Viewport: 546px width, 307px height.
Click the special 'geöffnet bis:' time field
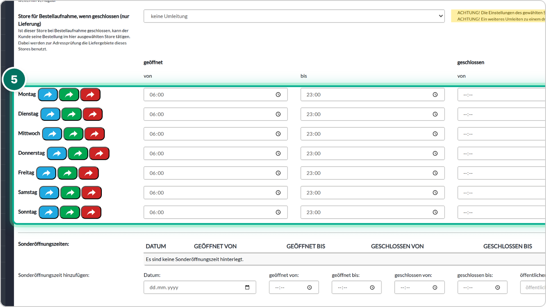[x=357, y=288]
